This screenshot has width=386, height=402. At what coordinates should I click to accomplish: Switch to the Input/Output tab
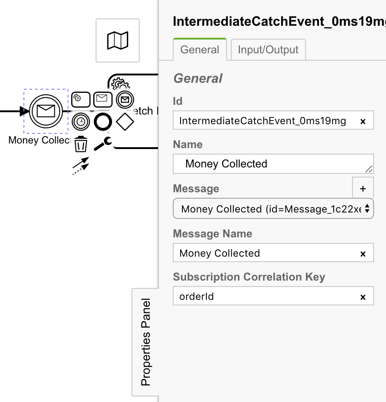pyautogui.click(x=268, y=50)
